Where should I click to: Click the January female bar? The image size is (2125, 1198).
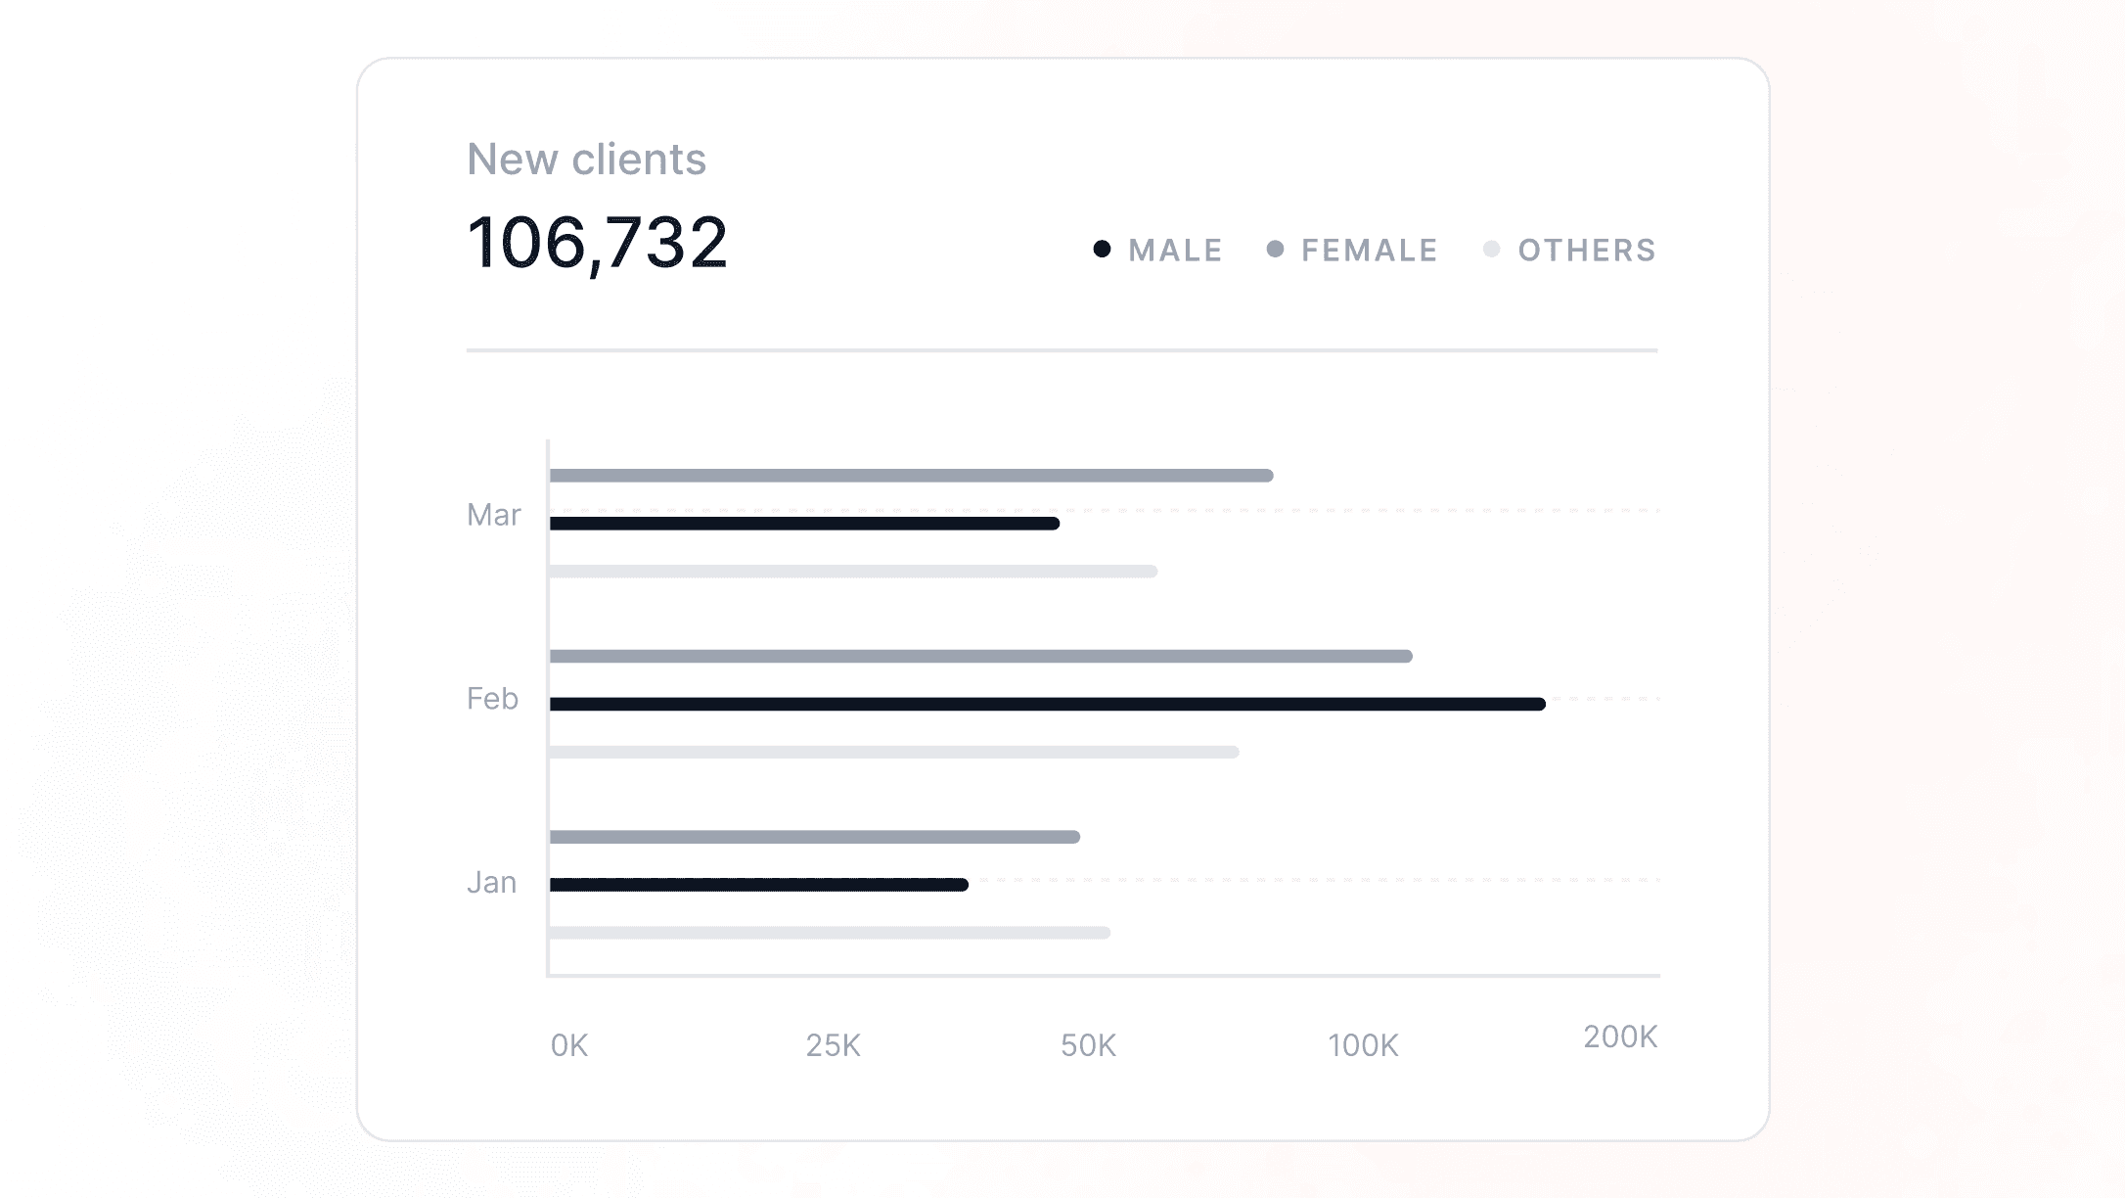click(814, 837)
